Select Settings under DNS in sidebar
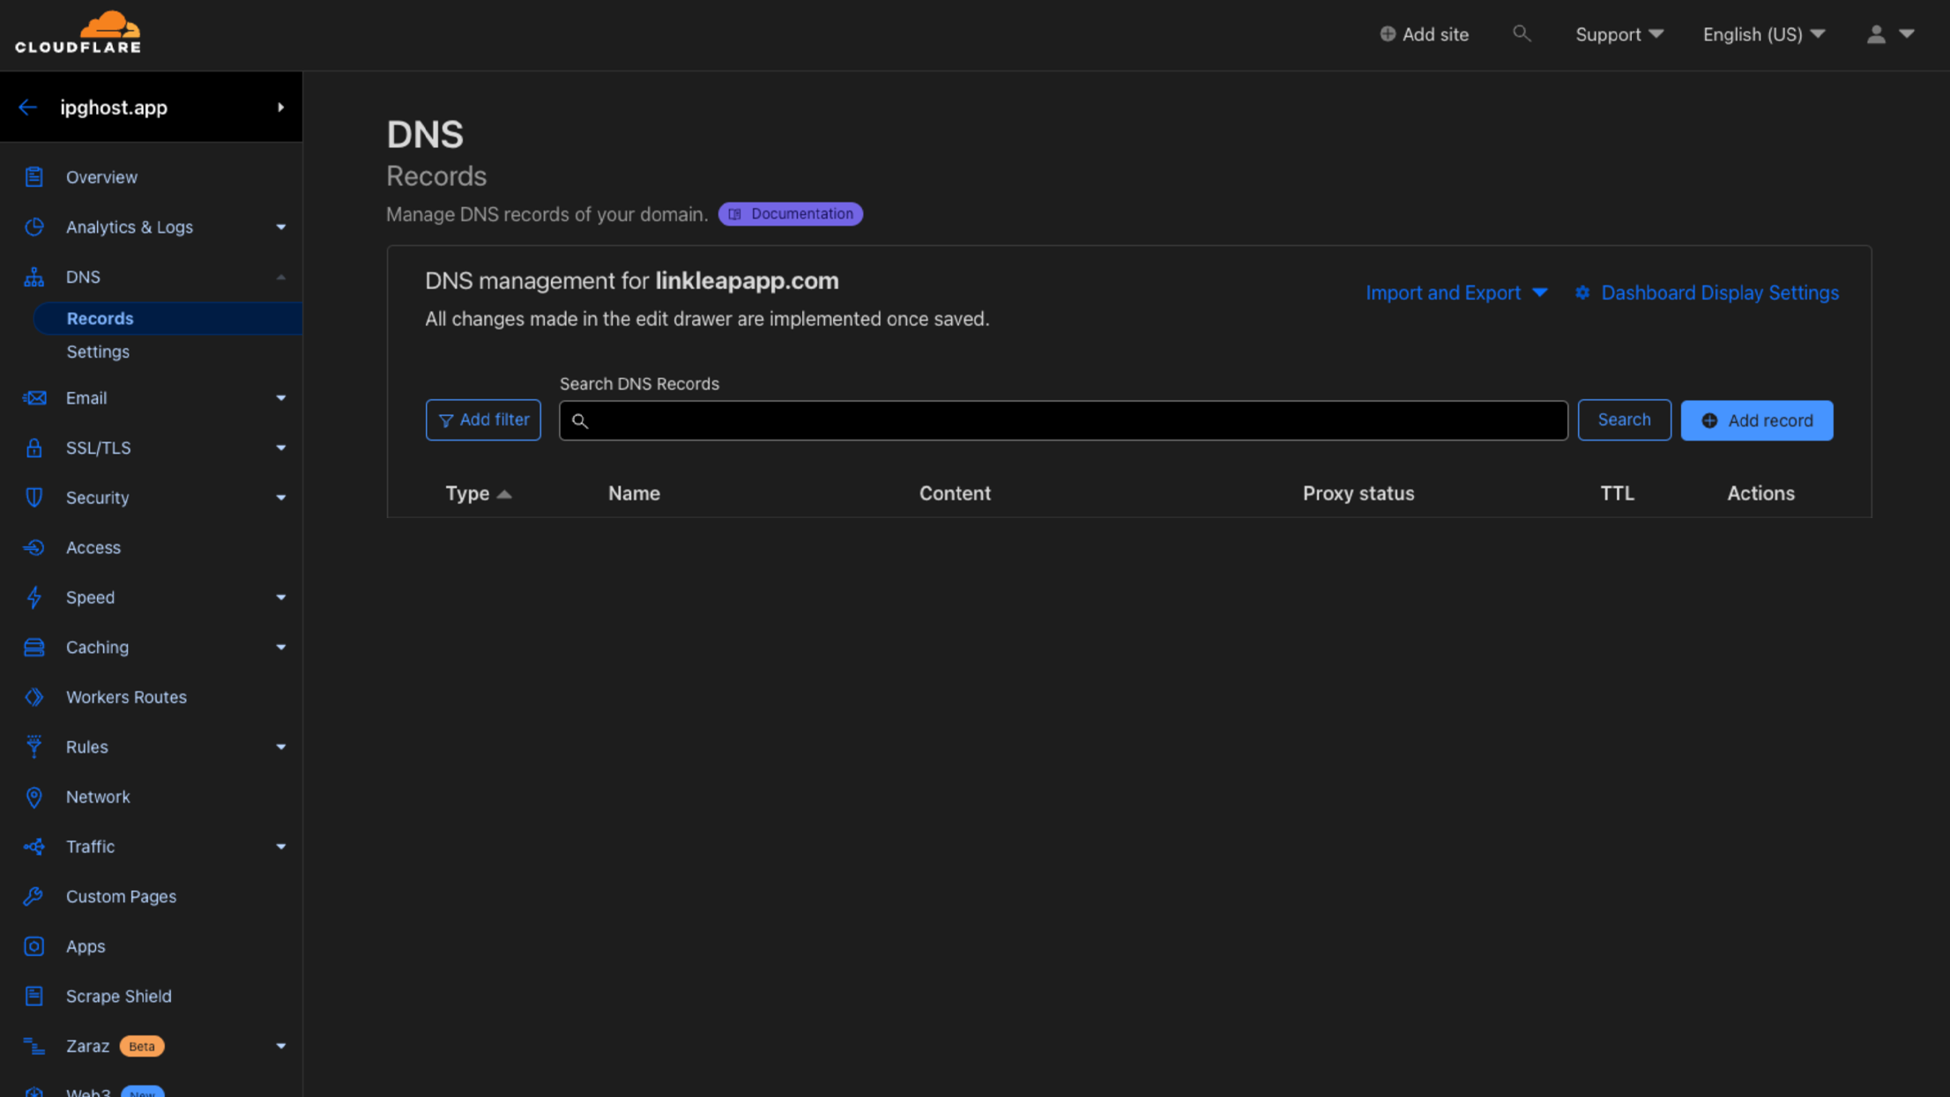1950x1097 pixels. click(x=98, y=352)
